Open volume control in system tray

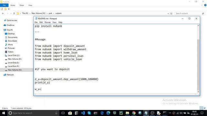point(181,113)
